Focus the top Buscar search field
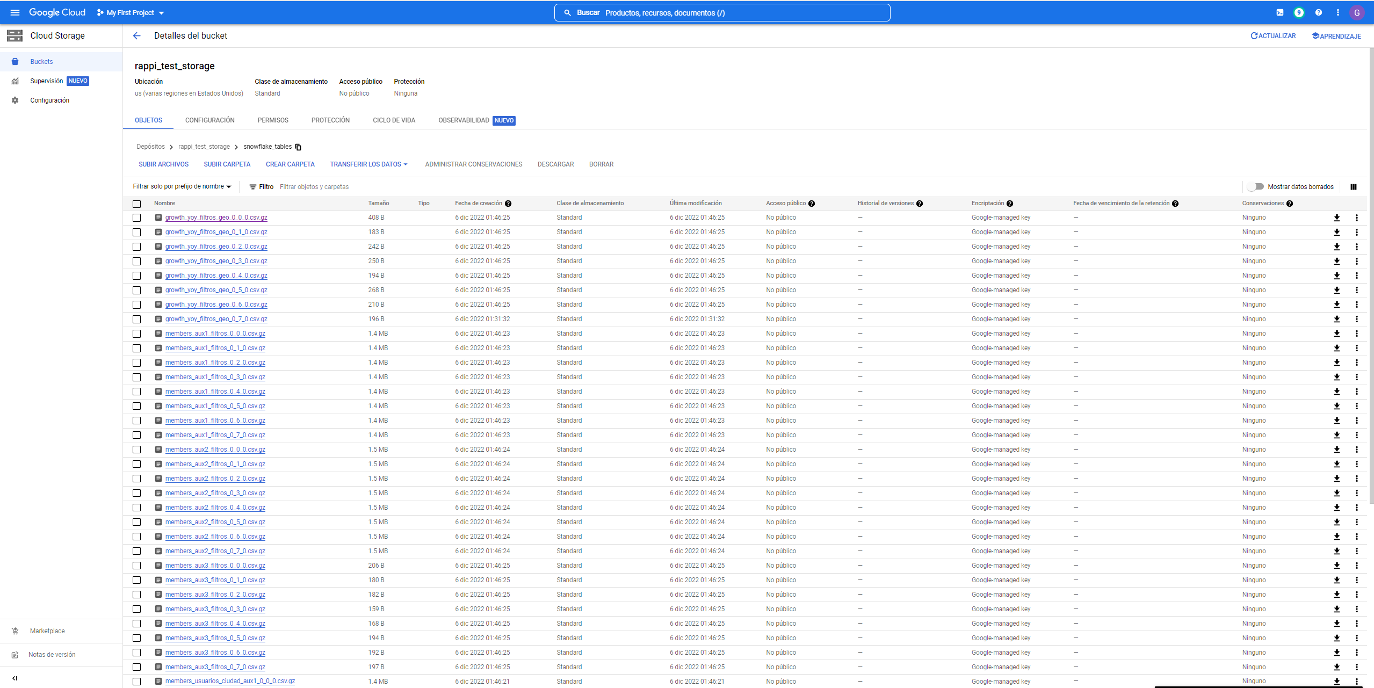The width and height of the screenshot is (1374, 688). coord(722,12)
